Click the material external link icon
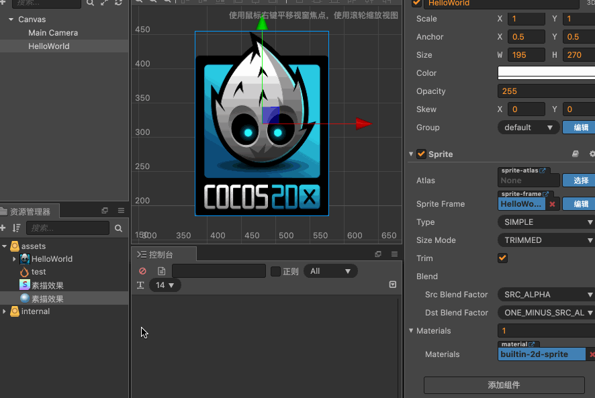 click(x=532, y=344)
